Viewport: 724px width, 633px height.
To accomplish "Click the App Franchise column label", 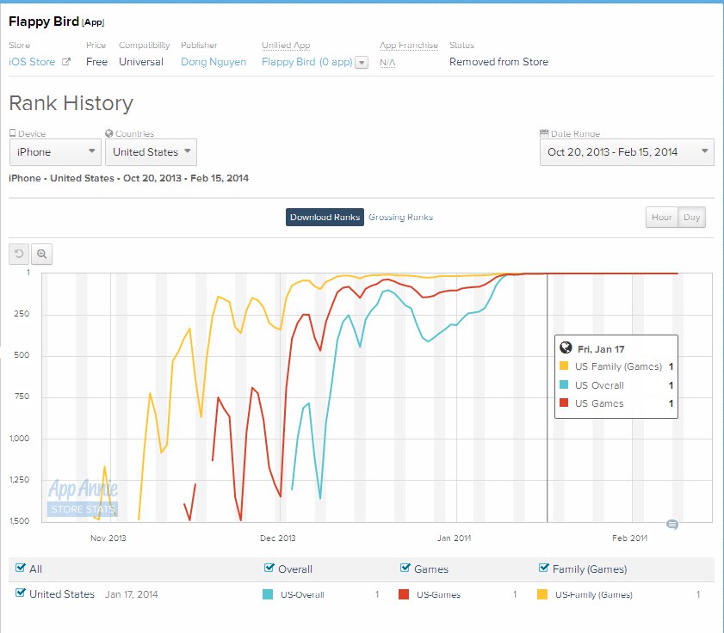I will 409,46.
